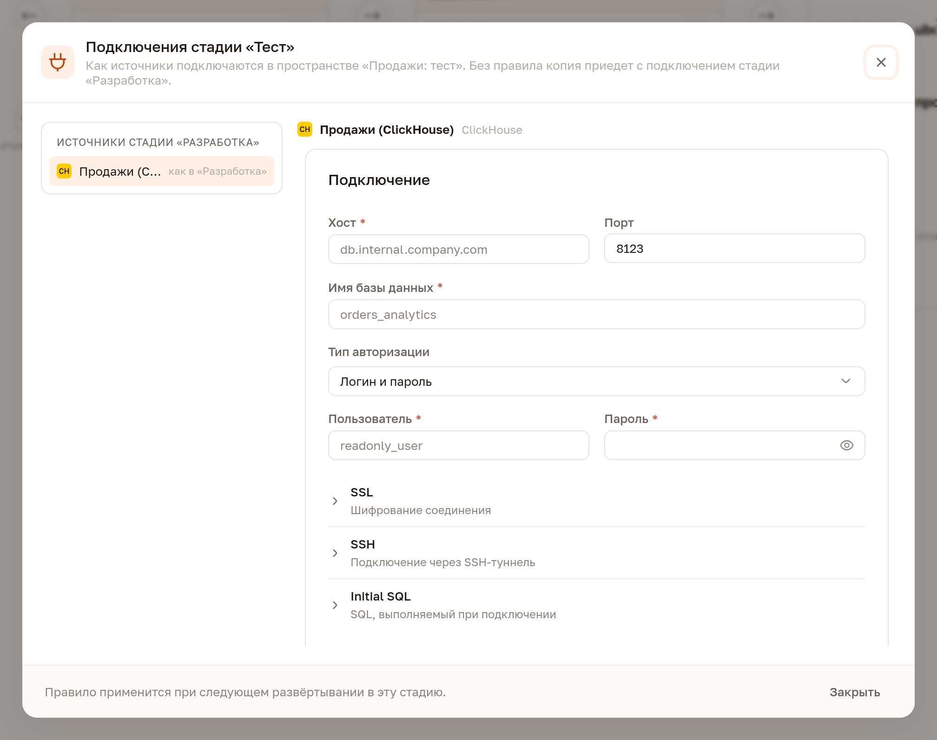
Task: Click the «Закрыть» button
Action: [855, 692]
